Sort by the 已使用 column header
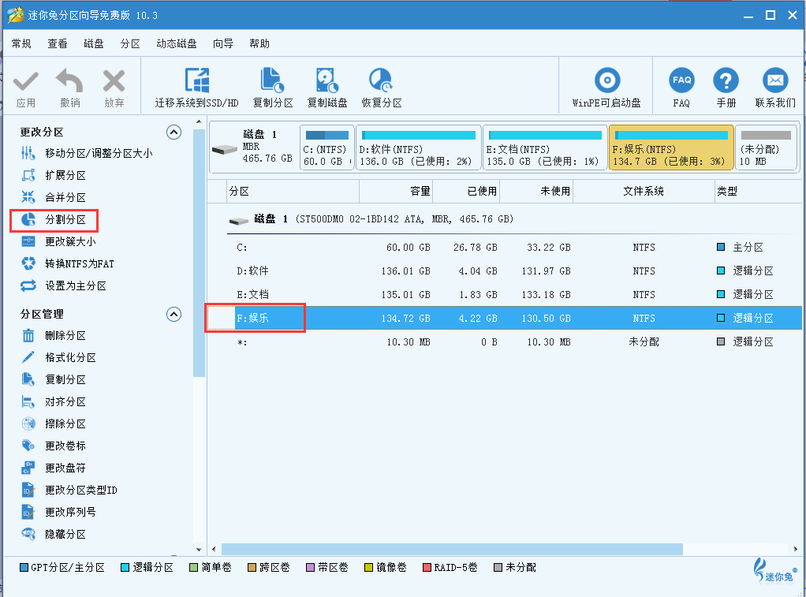 (x=466, y=192)
